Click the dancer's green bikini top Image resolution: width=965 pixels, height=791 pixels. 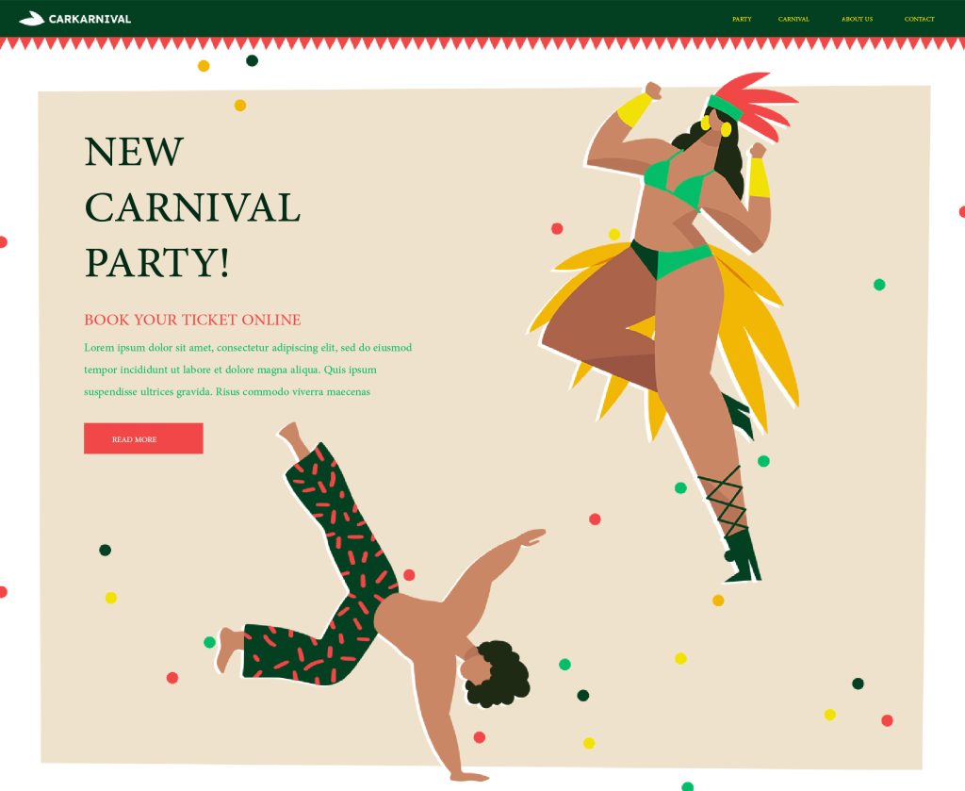click(677, 180)
